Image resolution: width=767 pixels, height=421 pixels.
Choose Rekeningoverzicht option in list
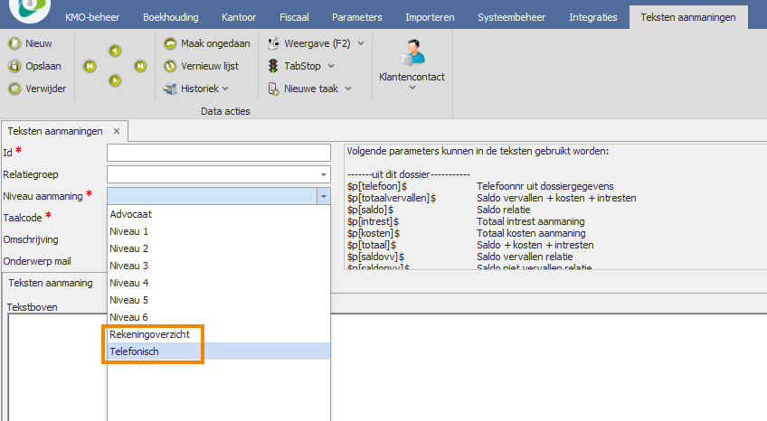click(149, 334)
